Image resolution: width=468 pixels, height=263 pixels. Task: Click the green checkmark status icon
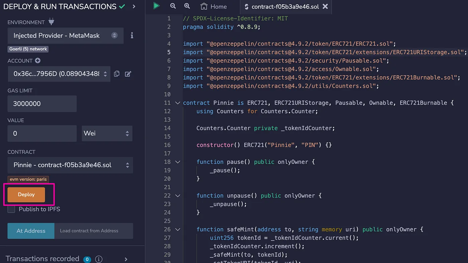(122, 6)
